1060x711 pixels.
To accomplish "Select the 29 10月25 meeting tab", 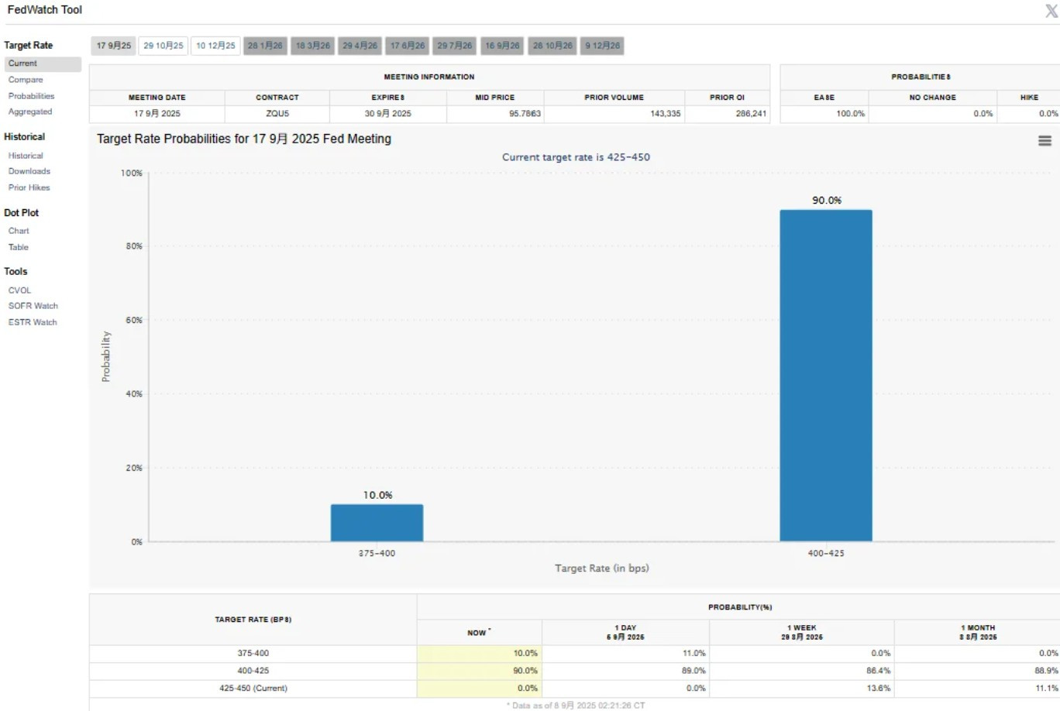I will point(163,46).
